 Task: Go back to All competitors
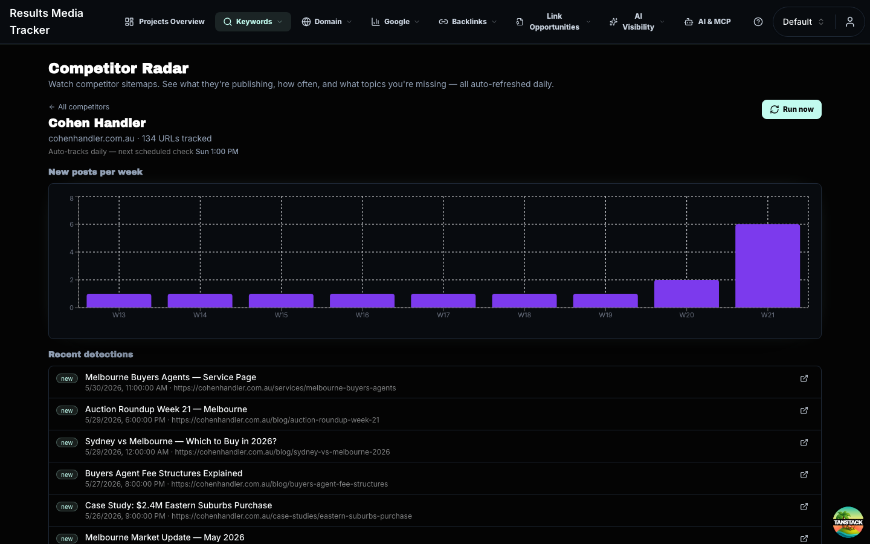(x=79, y=107)
